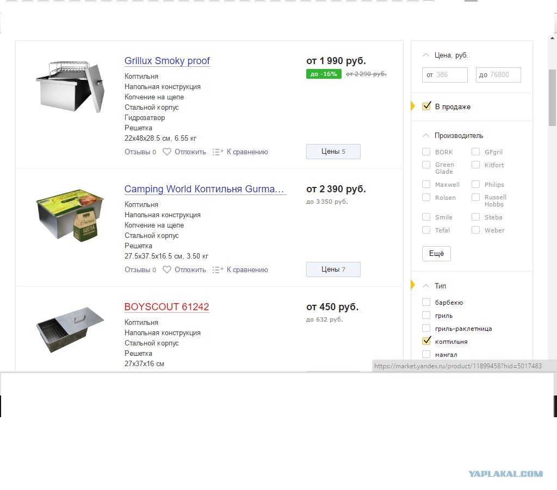Check the Tefal manufacturer checkbox
This screenshot has height=490, width=557.
click(426, 230)
